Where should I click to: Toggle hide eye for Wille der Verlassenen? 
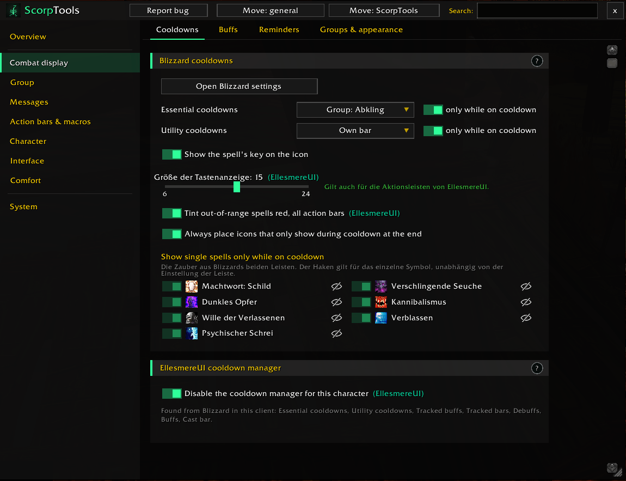pos(336,318)
